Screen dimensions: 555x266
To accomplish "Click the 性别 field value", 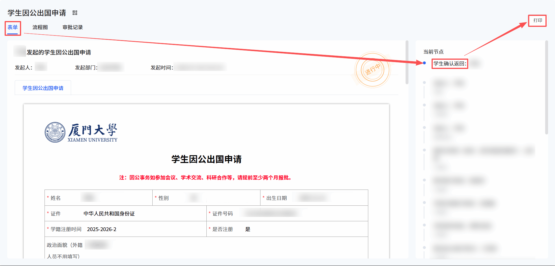I will [x=194, y=198].
